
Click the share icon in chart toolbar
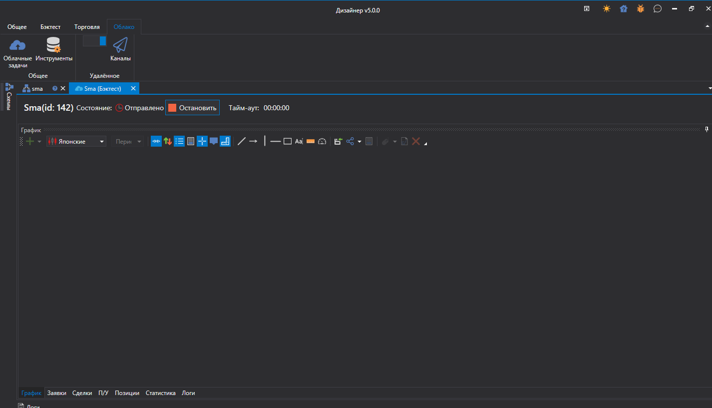[x=350, y=142]
